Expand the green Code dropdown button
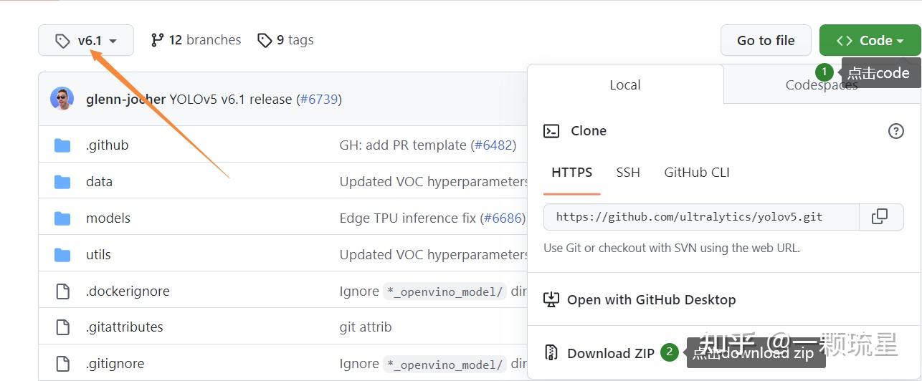The height and width of the screenshot is (381, 922). click(870, 41)
